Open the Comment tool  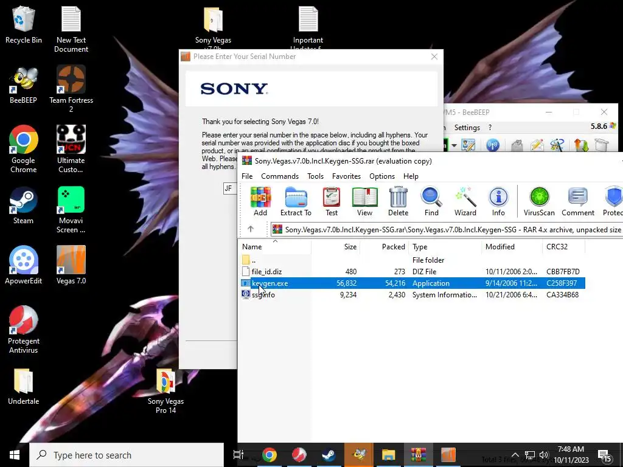578,202
